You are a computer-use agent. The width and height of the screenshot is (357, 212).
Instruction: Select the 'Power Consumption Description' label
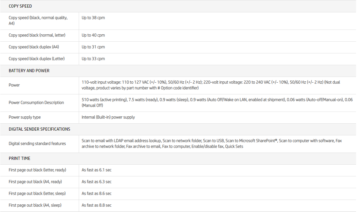(36, 102)
